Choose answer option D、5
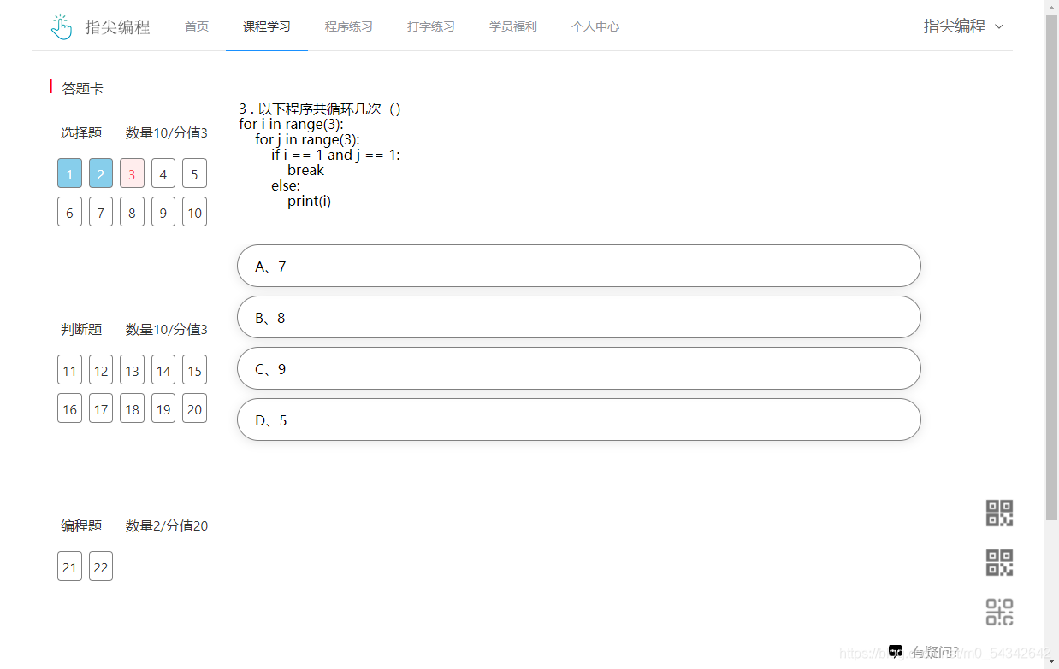1059x669 pixels. coord(579,420)
